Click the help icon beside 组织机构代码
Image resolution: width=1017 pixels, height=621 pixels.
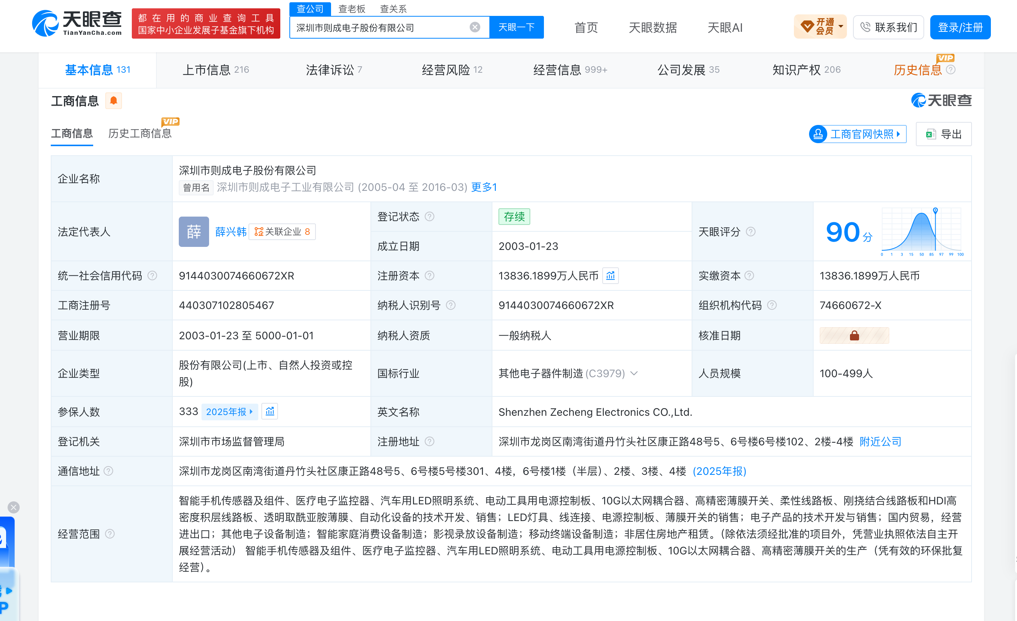click(772, 305)
